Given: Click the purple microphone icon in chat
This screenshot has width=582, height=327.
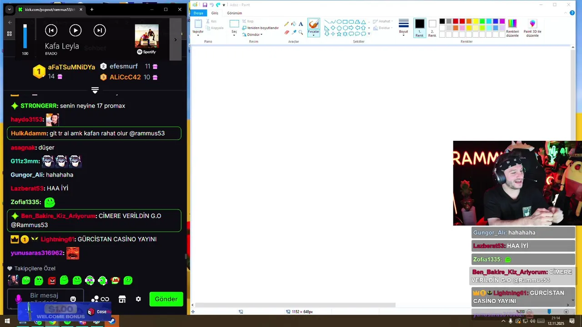Looking at the screenshot, I should coord(18,299).
